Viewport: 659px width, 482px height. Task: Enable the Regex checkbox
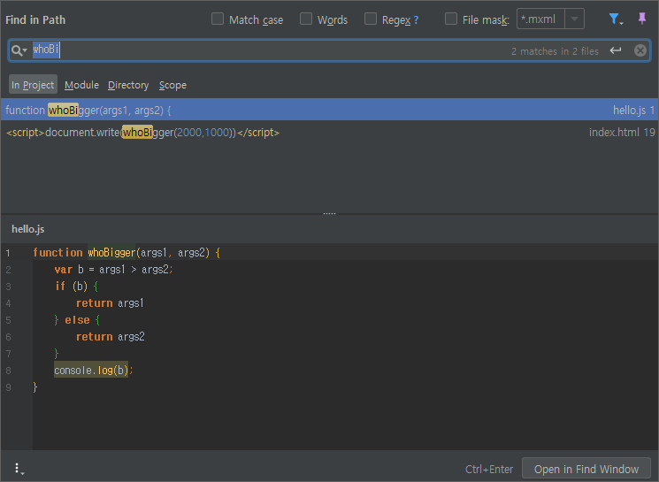click(x=371, y=19)
